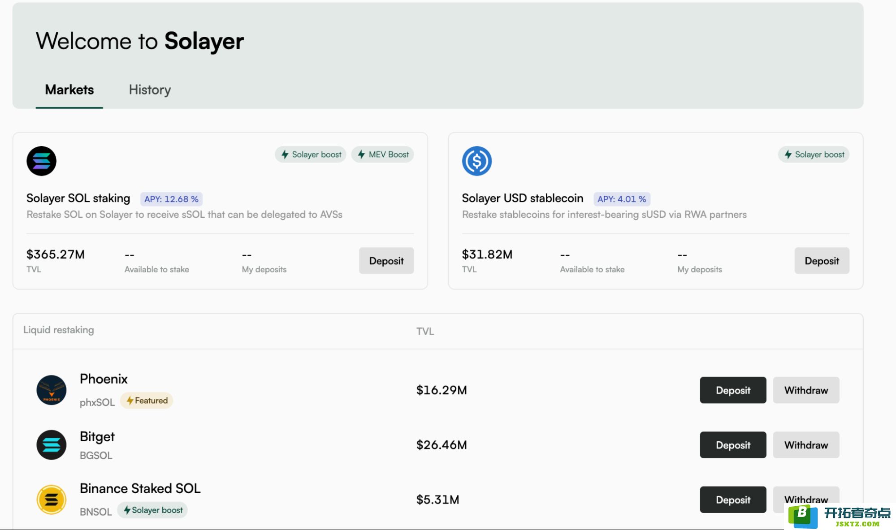
Task: Click the Solayer SOL staking logo icon
Action: (x=41, y=161)
